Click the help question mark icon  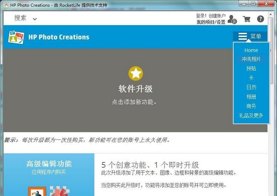pyautogui.click(x=260, y=19)
